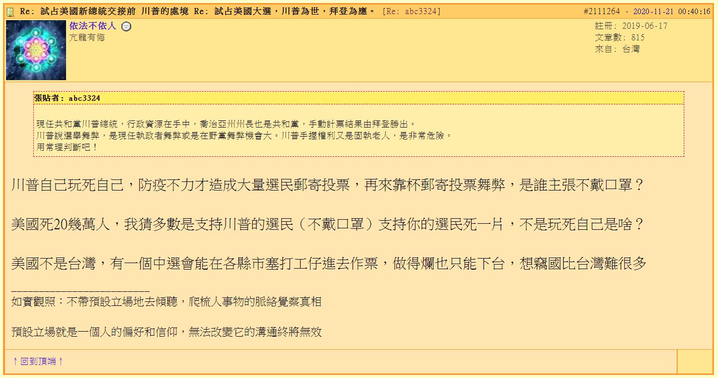
Task: Open the profile of user 依法不依人
Action: [x=93, y=26]
